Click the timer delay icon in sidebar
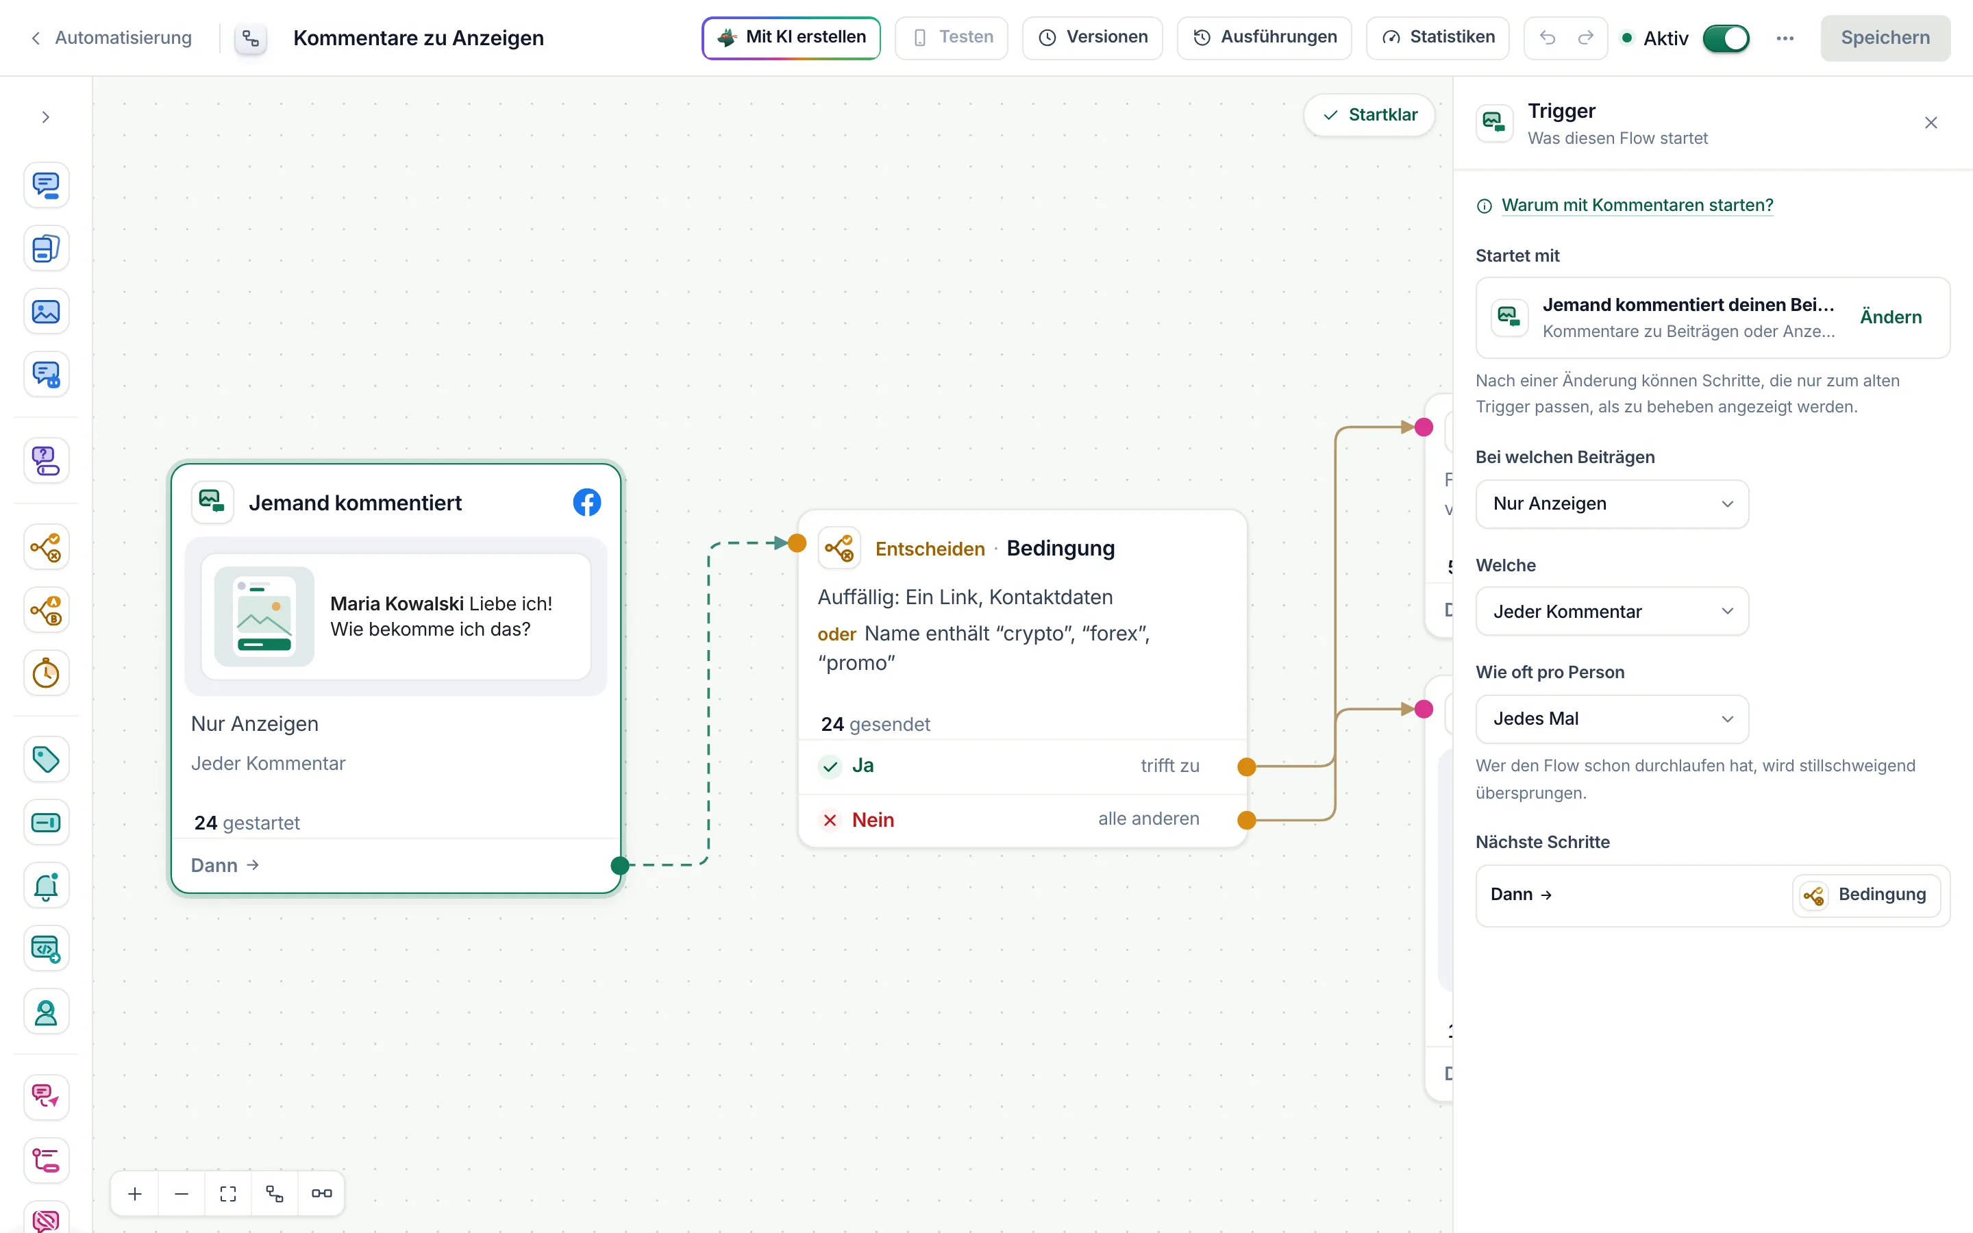This screenshot has width=1973, height=1233. point(46,673)
